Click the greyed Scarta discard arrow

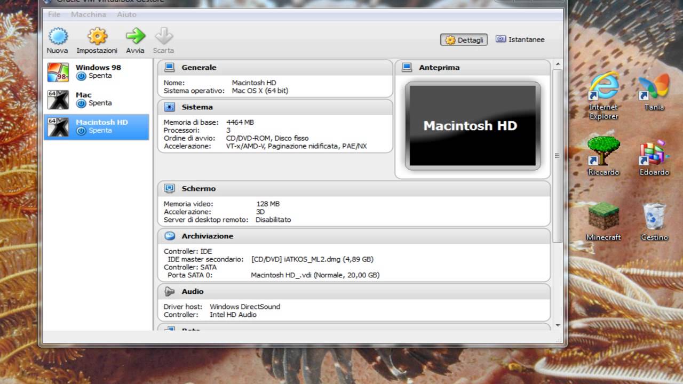pyautogui.click(x=164, y=36)
